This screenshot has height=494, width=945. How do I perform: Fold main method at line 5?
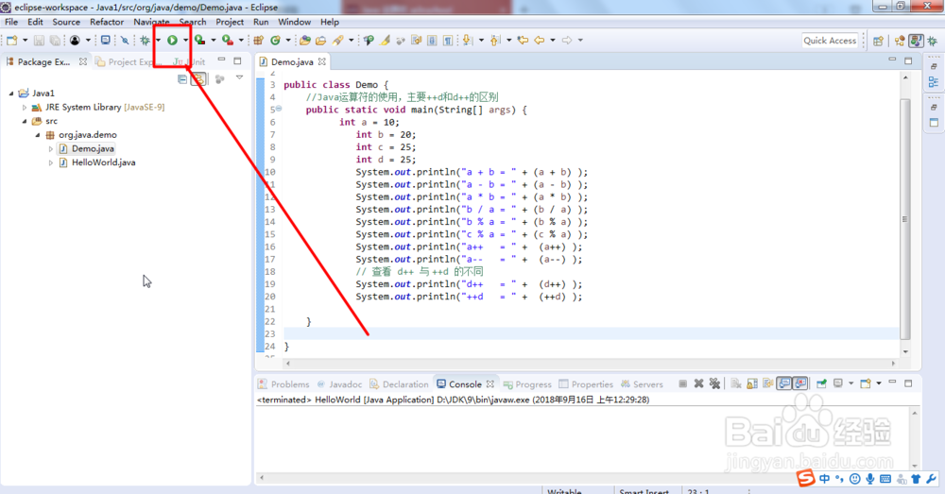pos(279,109)
